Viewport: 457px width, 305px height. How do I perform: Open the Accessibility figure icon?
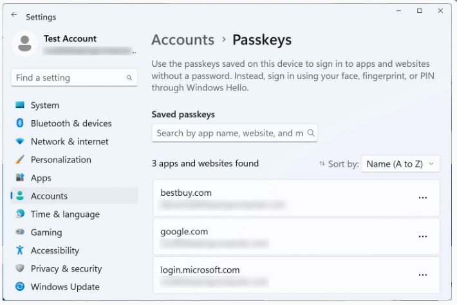pyautogui.click(x=20, y=250)
